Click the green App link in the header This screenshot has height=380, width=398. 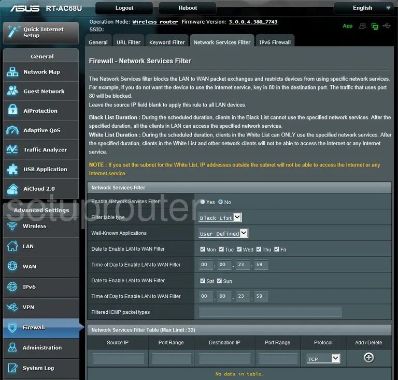(348, 26)
